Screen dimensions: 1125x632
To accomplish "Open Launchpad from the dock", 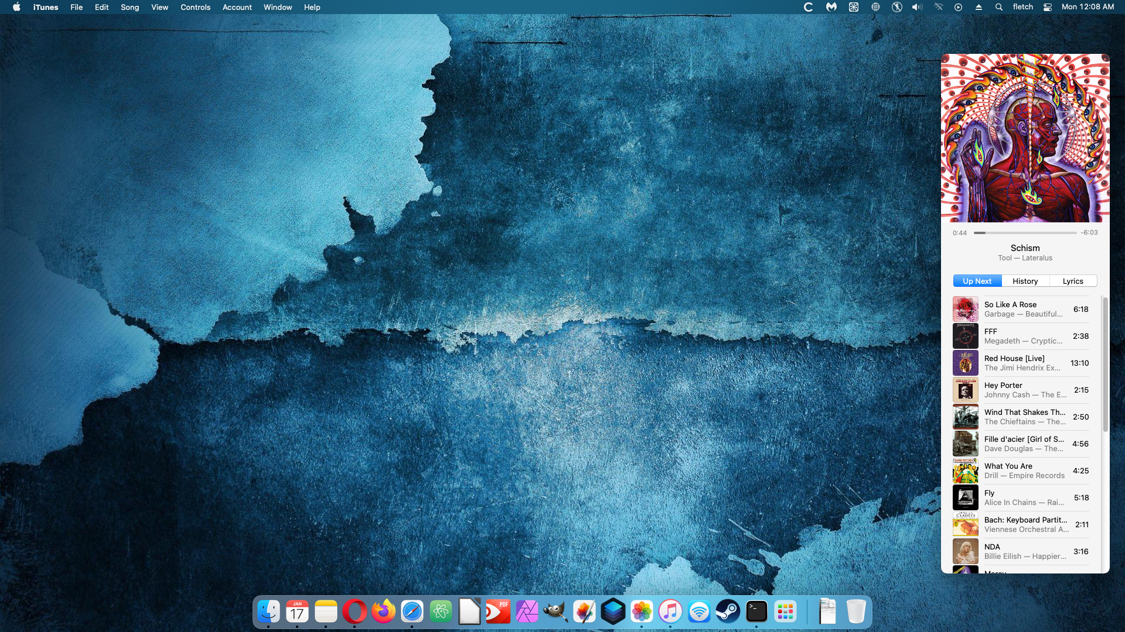I will point(786,612).
